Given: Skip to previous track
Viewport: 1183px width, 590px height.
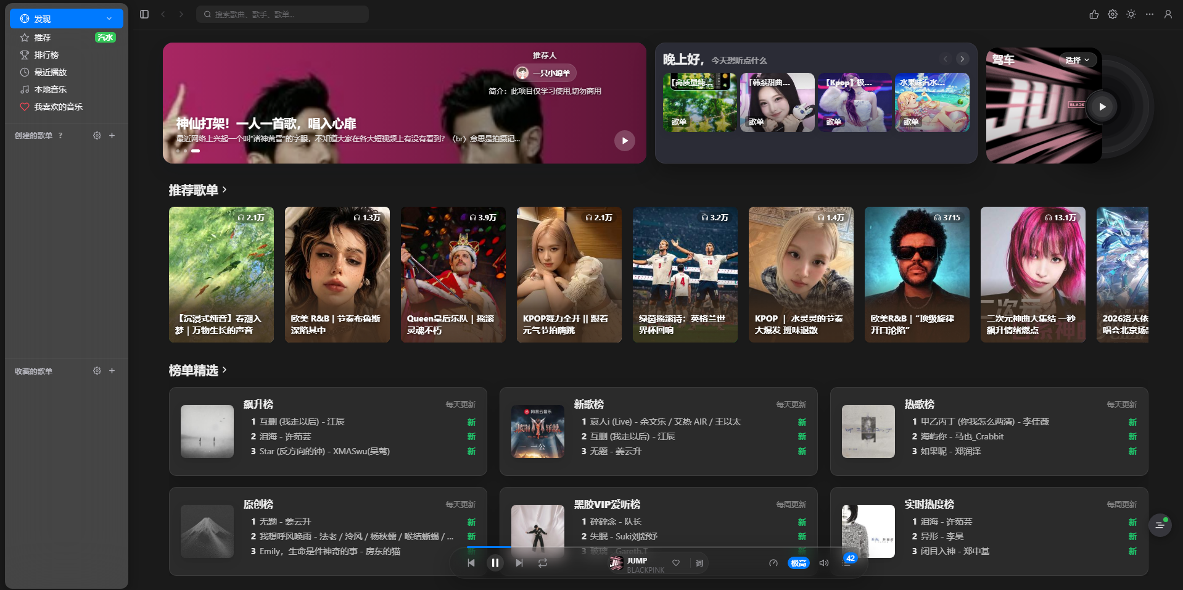Looking at the screenshot, I should 471,563.
